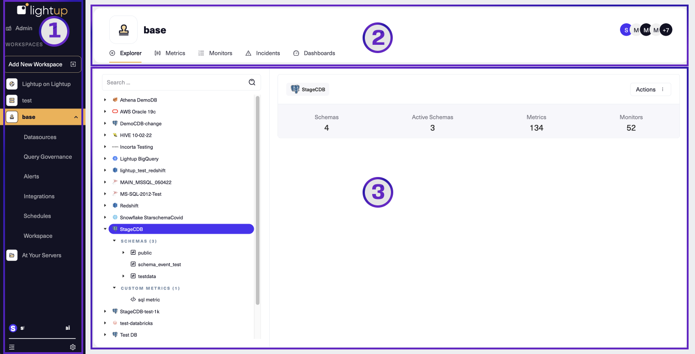The width and height of the screenshot is (695, 354).
Task: Click the Search input field
Action: 182,82
